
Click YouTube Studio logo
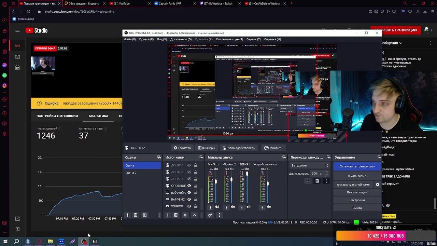pos(37,30)
